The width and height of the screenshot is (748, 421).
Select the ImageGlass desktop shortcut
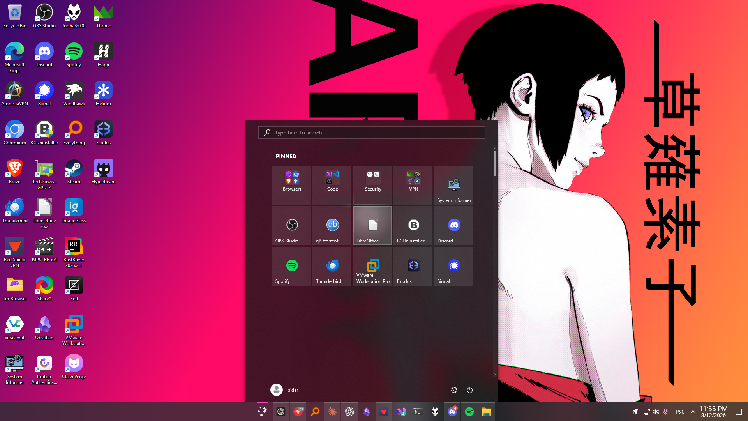click(x=74, y=211)
